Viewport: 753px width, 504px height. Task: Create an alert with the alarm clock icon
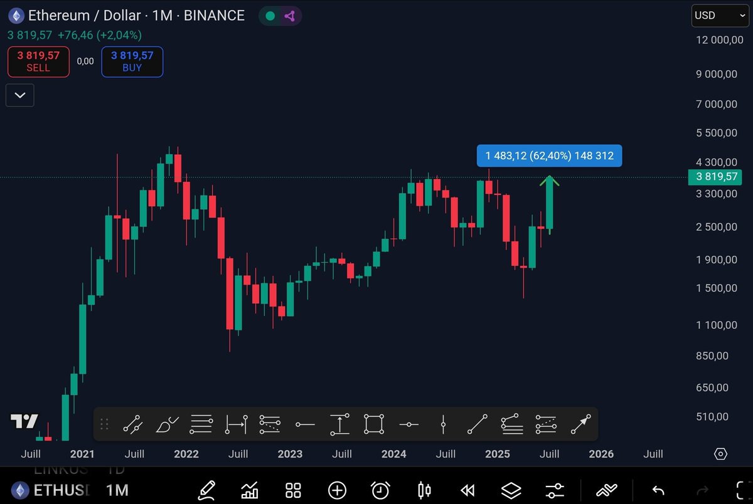click(380, 490)
